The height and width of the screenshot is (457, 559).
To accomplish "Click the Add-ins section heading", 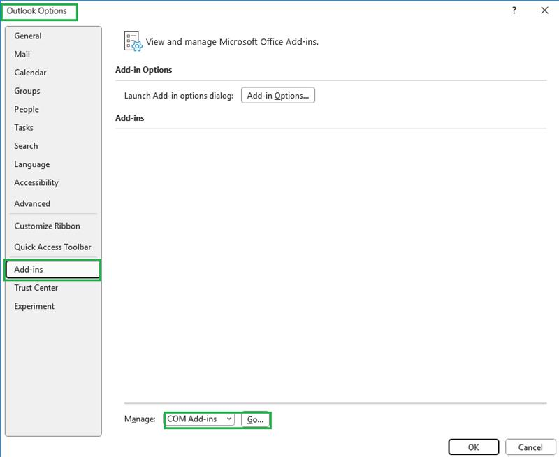I will click(130, 118).
